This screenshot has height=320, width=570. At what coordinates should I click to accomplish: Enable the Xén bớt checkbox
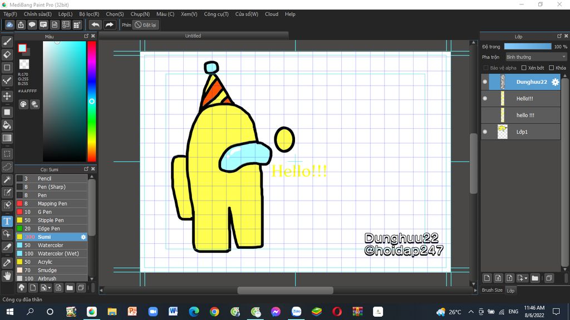(524, 68)
